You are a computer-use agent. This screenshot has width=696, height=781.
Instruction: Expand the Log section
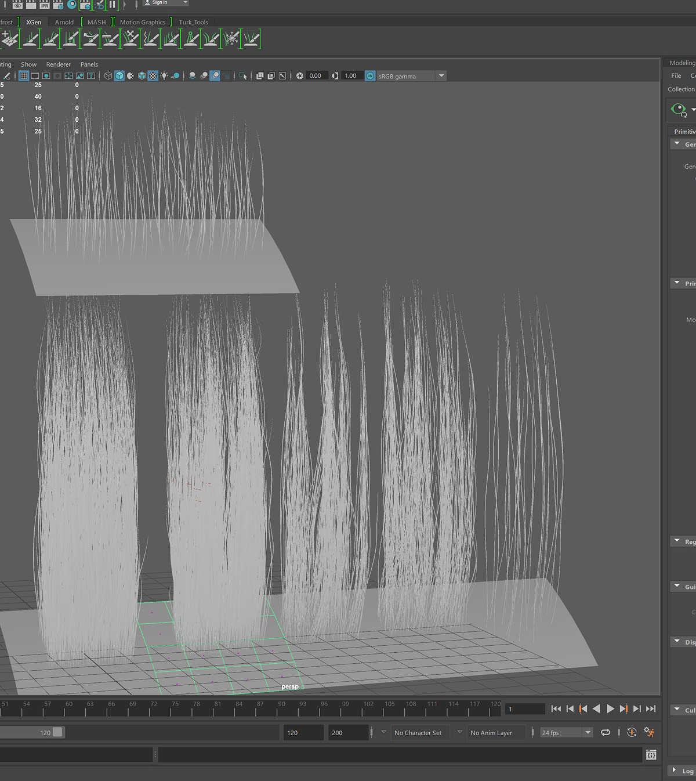click(x=682, y=771)
